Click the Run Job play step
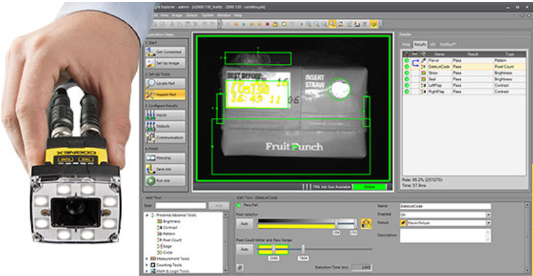The height and width of the screenshot is (276, 533). click(x=166, y=180)
